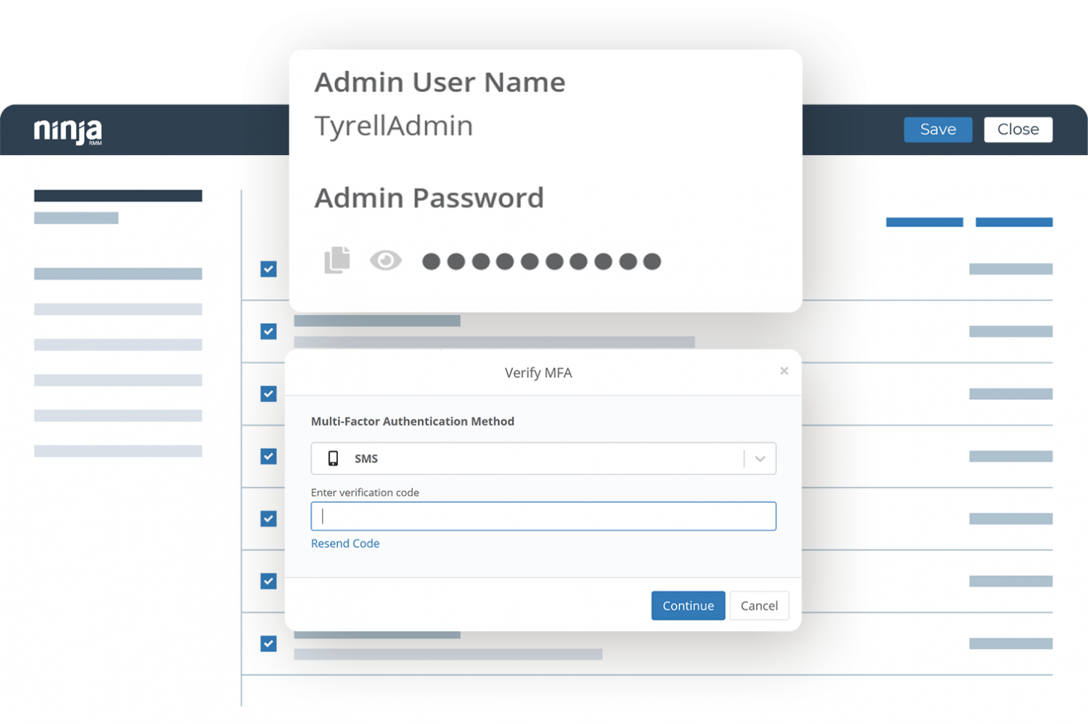Screen dimensions: 1088x724
Task: Save changes with the Save button
Action: (x=938, y=130)
